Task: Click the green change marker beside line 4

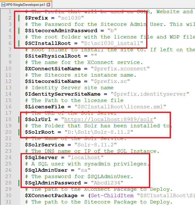Action: 19,31
